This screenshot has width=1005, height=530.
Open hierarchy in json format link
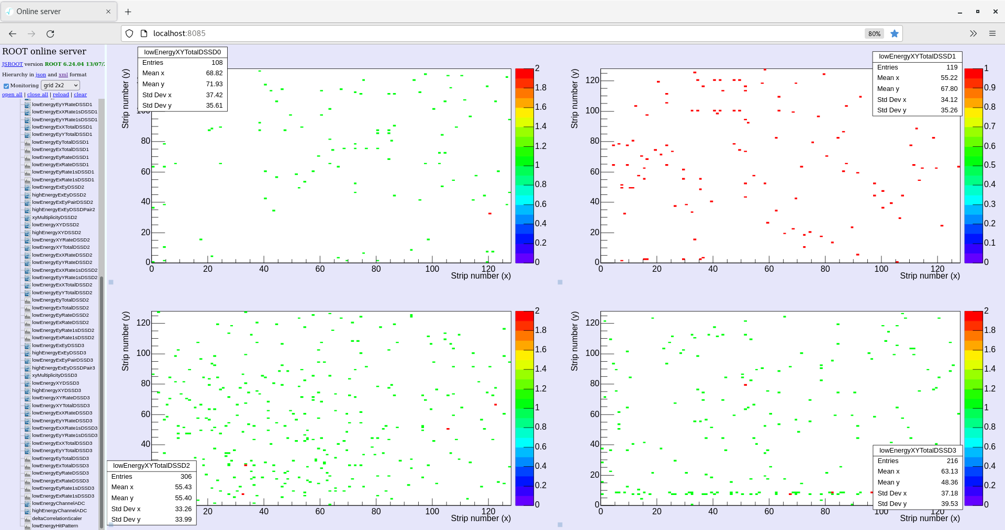(x=41, y=75)
